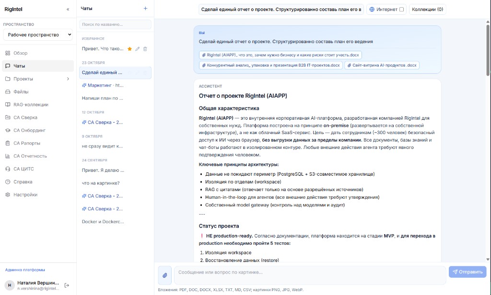Log out using the exit icon
Viewport: 491px width, 295px height.
click(67, 285)
